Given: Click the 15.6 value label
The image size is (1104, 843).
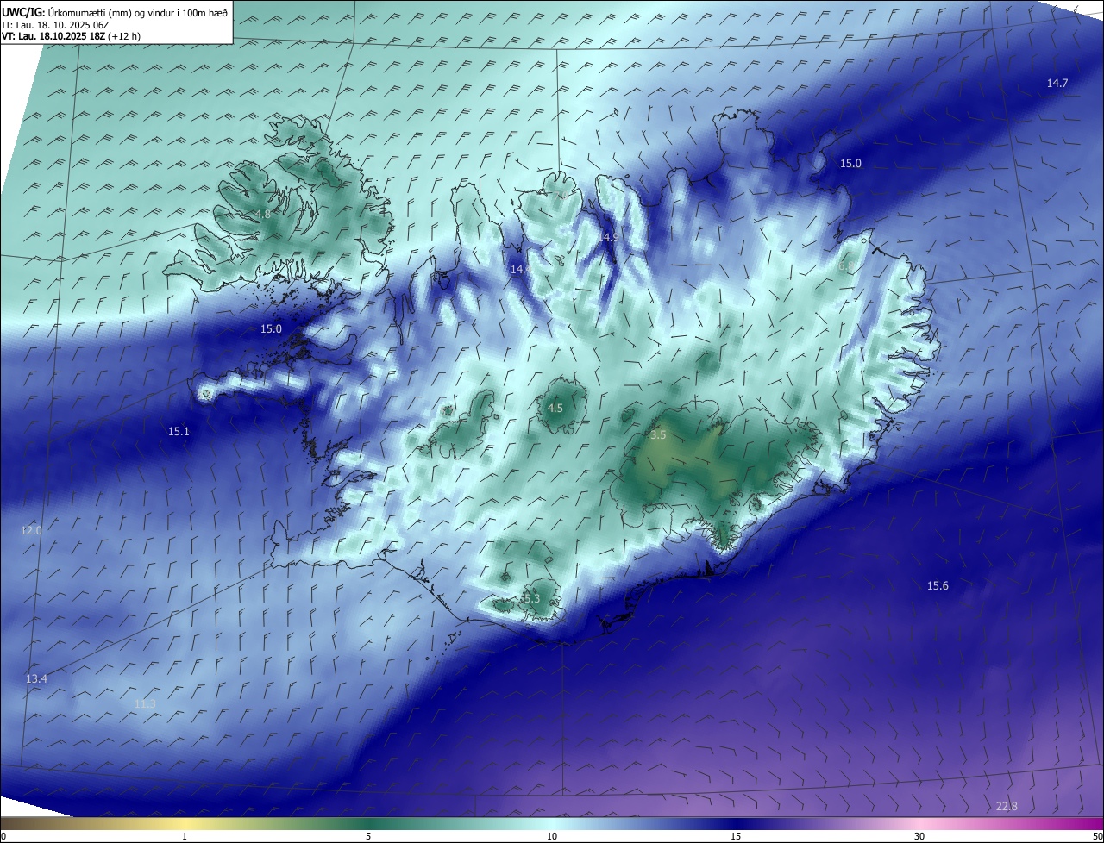Looking at the screenshot, I should click(x=938, y=586).
